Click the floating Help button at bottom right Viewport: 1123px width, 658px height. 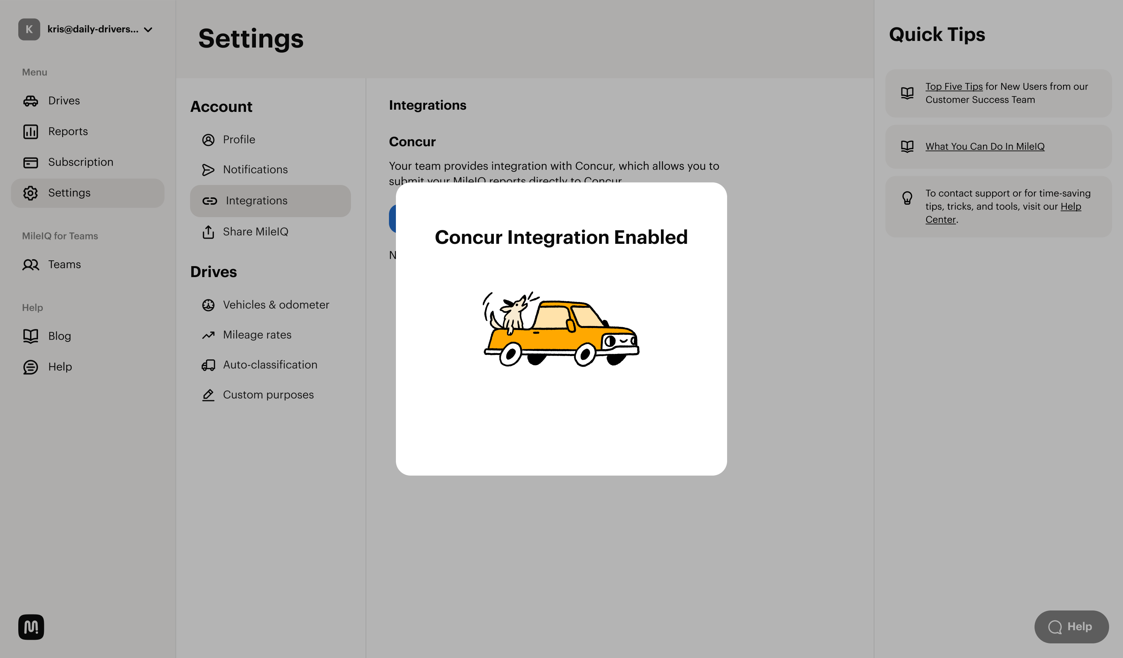coord(1071,627)
